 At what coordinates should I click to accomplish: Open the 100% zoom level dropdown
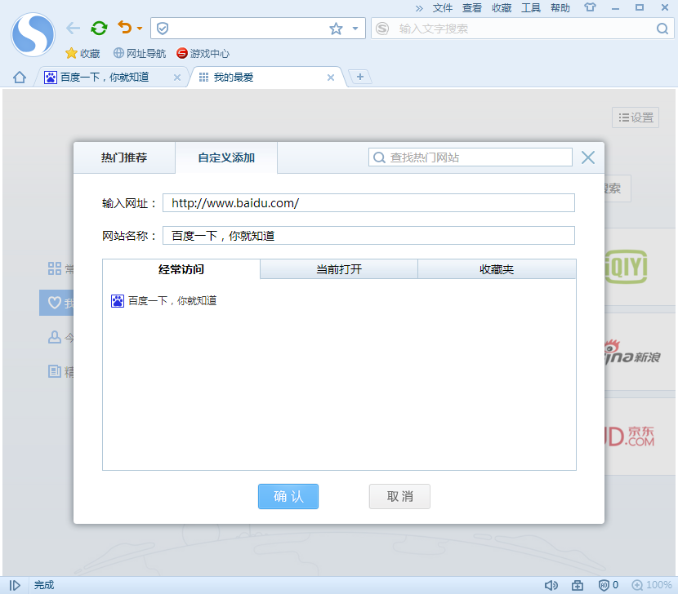pos(653,584)
